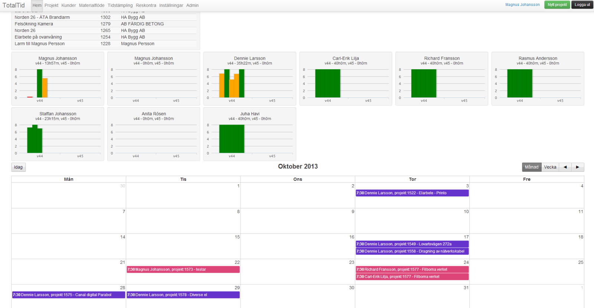
Task: Go to Materialflöde page
Action: (91, 6)
